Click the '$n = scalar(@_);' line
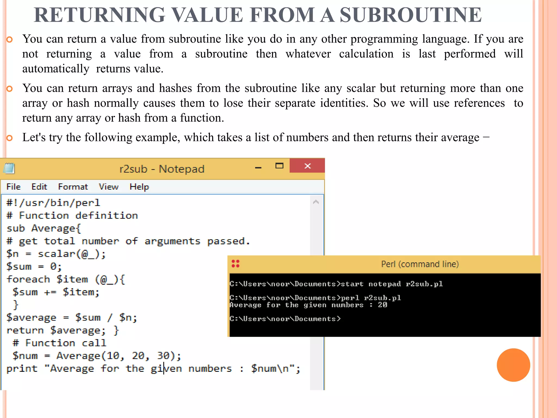 pos(56,254)
